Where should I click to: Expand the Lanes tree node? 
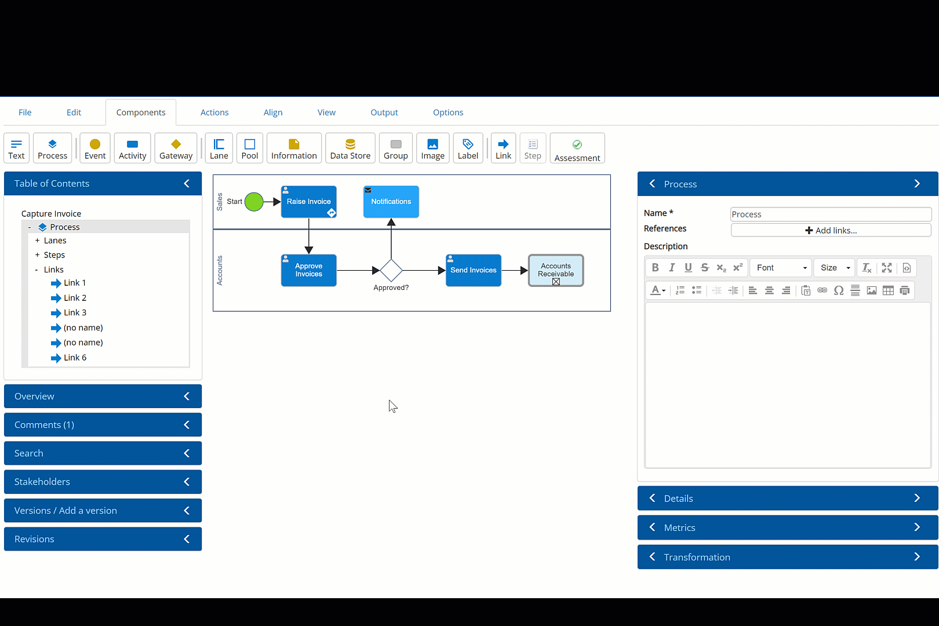pyautogui.click(x=37, y=241)
